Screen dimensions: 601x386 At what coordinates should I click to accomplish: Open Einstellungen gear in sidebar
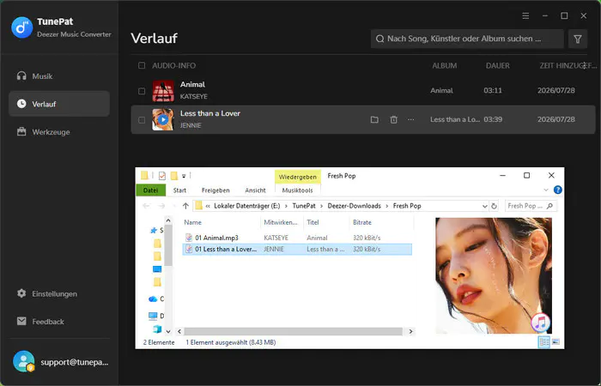21,293
